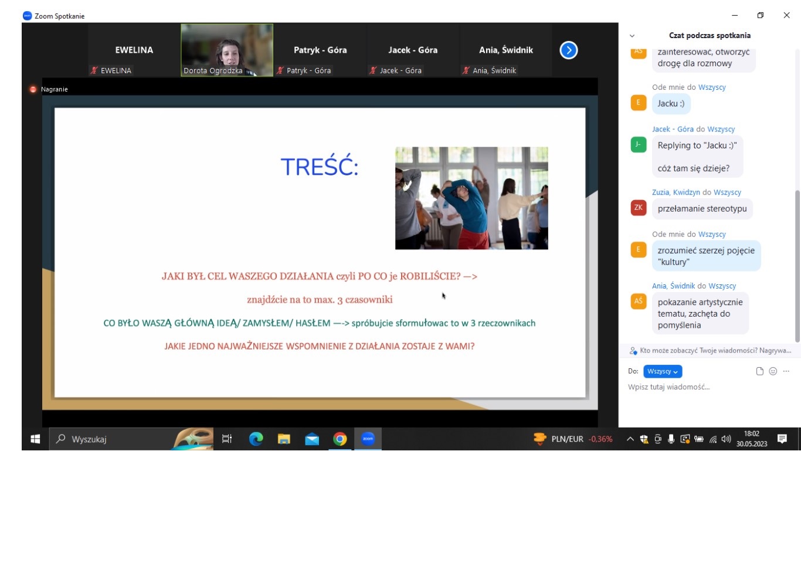The width and height of the screenshot is (801, 563).
Task: Open the emoji picker in chat
Action: tap(773, 371)
